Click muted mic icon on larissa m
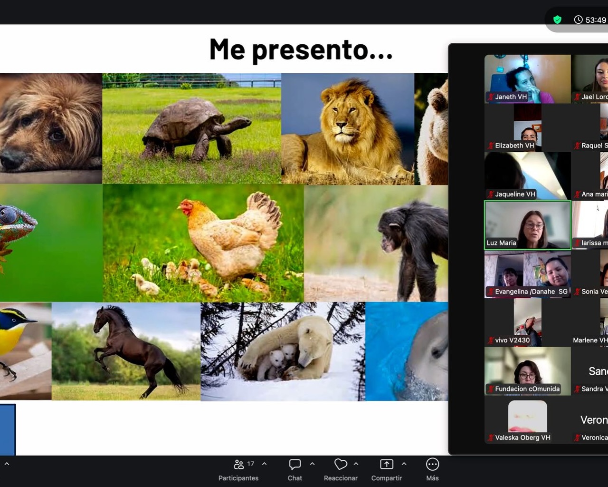608x487 pixels. point(577,243)
